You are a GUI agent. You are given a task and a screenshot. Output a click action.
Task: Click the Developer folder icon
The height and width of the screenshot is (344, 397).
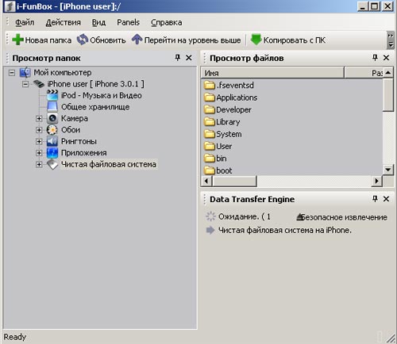pyautogui.click(x=210, y=109)
